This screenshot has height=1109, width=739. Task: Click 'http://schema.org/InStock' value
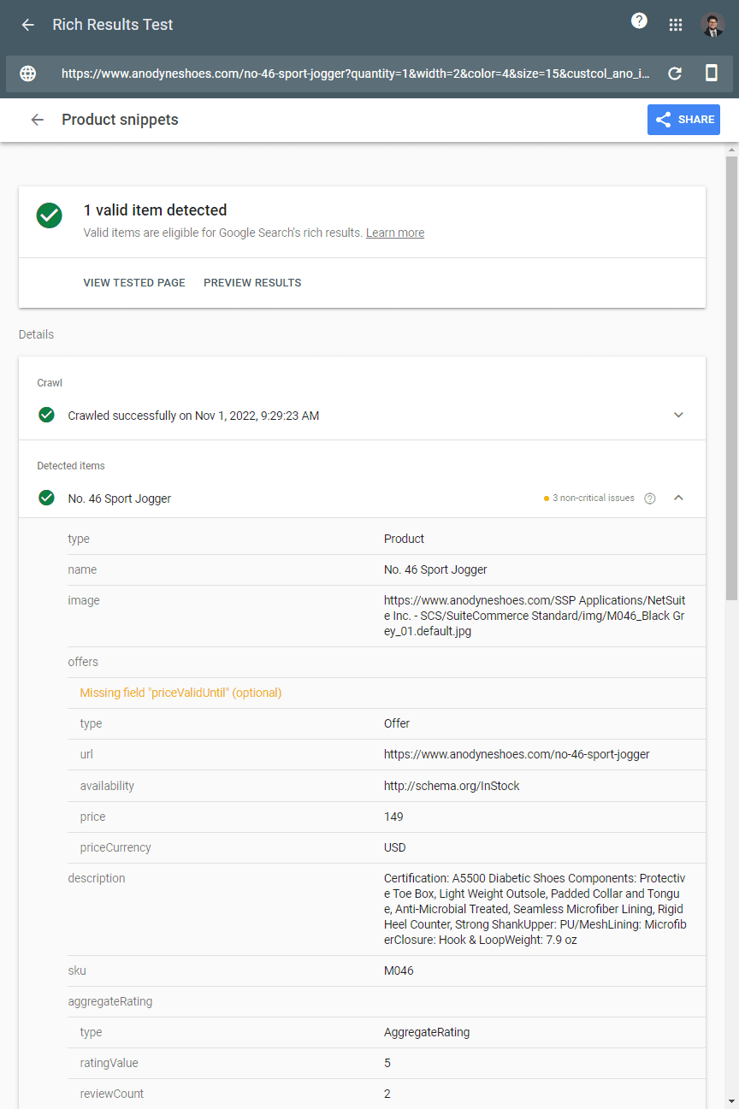pos(452,786)
